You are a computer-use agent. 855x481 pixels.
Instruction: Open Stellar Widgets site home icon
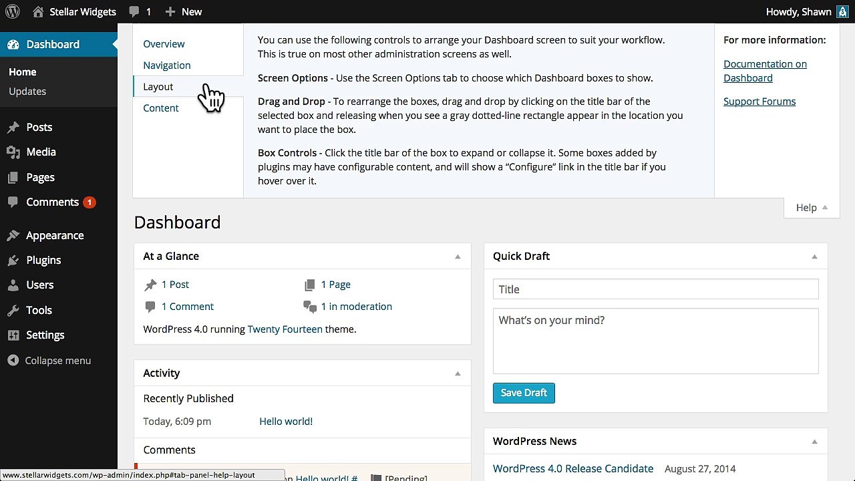pyautogui.click(x=38, y=11)
